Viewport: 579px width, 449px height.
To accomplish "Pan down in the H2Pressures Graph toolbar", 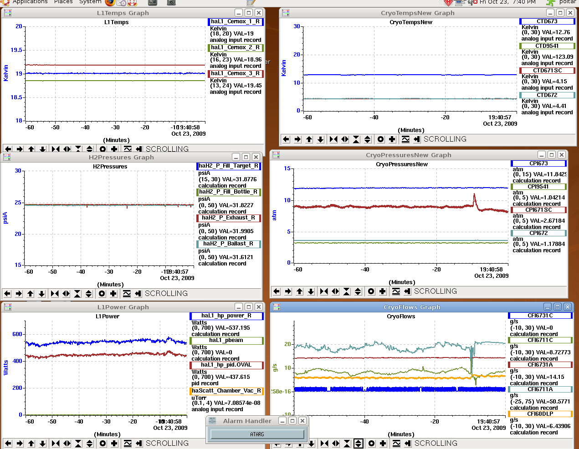I will click(42, 294).
